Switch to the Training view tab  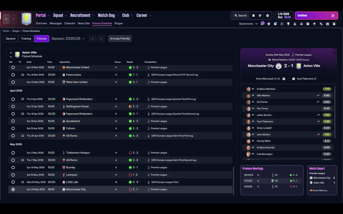coord(26,39)
